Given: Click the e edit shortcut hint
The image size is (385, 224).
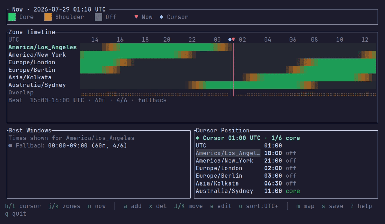Looking at the screenshot, I should click(221, 206).
